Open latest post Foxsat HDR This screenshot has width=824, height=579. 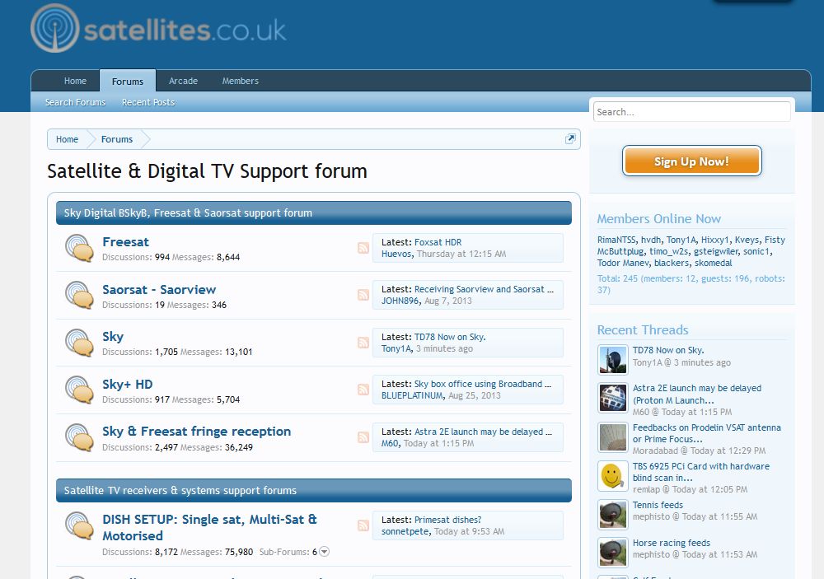(438, 242)
